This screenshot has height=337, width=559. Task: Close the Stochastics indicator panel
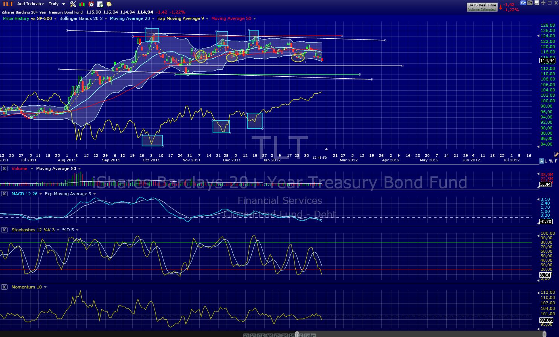click(x=4, y=229)
